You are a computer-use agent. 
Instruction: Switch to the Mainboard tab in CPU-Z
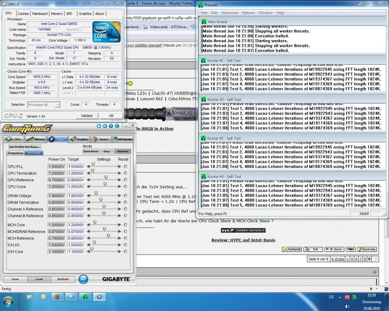coord(40,14)
